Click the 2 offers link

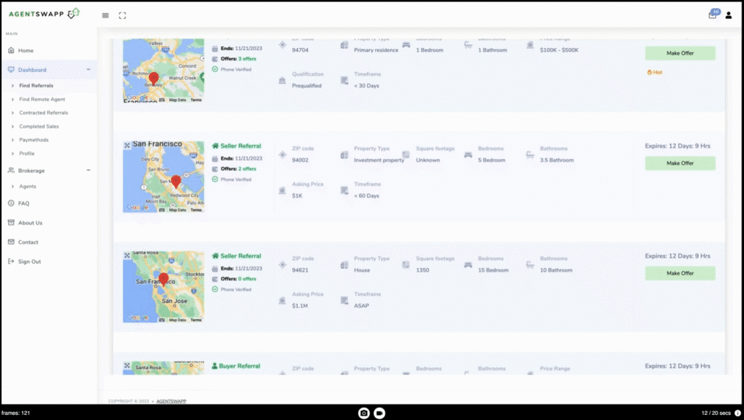coord(247,169)
